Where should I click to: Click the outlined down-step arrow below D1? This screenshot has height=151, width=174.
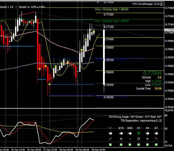[x=156, y=139]
